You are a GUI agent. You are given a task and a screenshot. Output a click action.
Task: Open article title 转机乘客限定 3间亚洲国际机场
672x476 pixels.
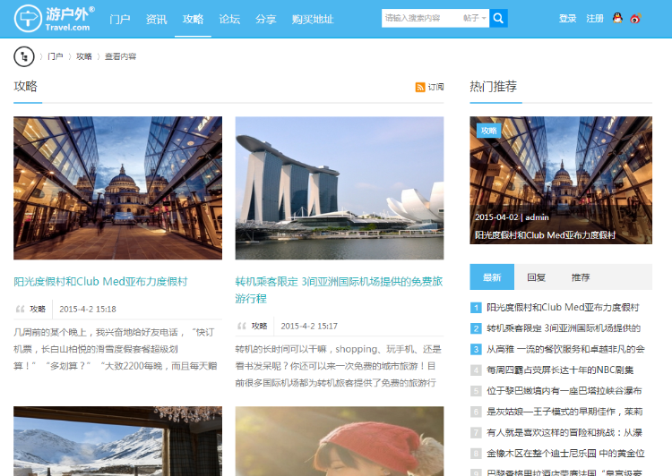coord(339,290)
